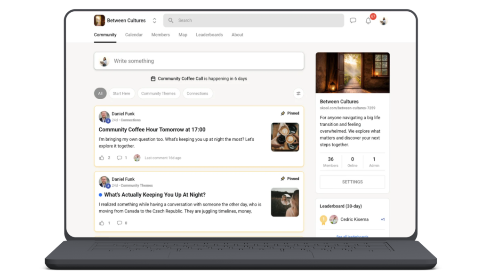Open the Members tab
The image size is (482, 271).
161,35
